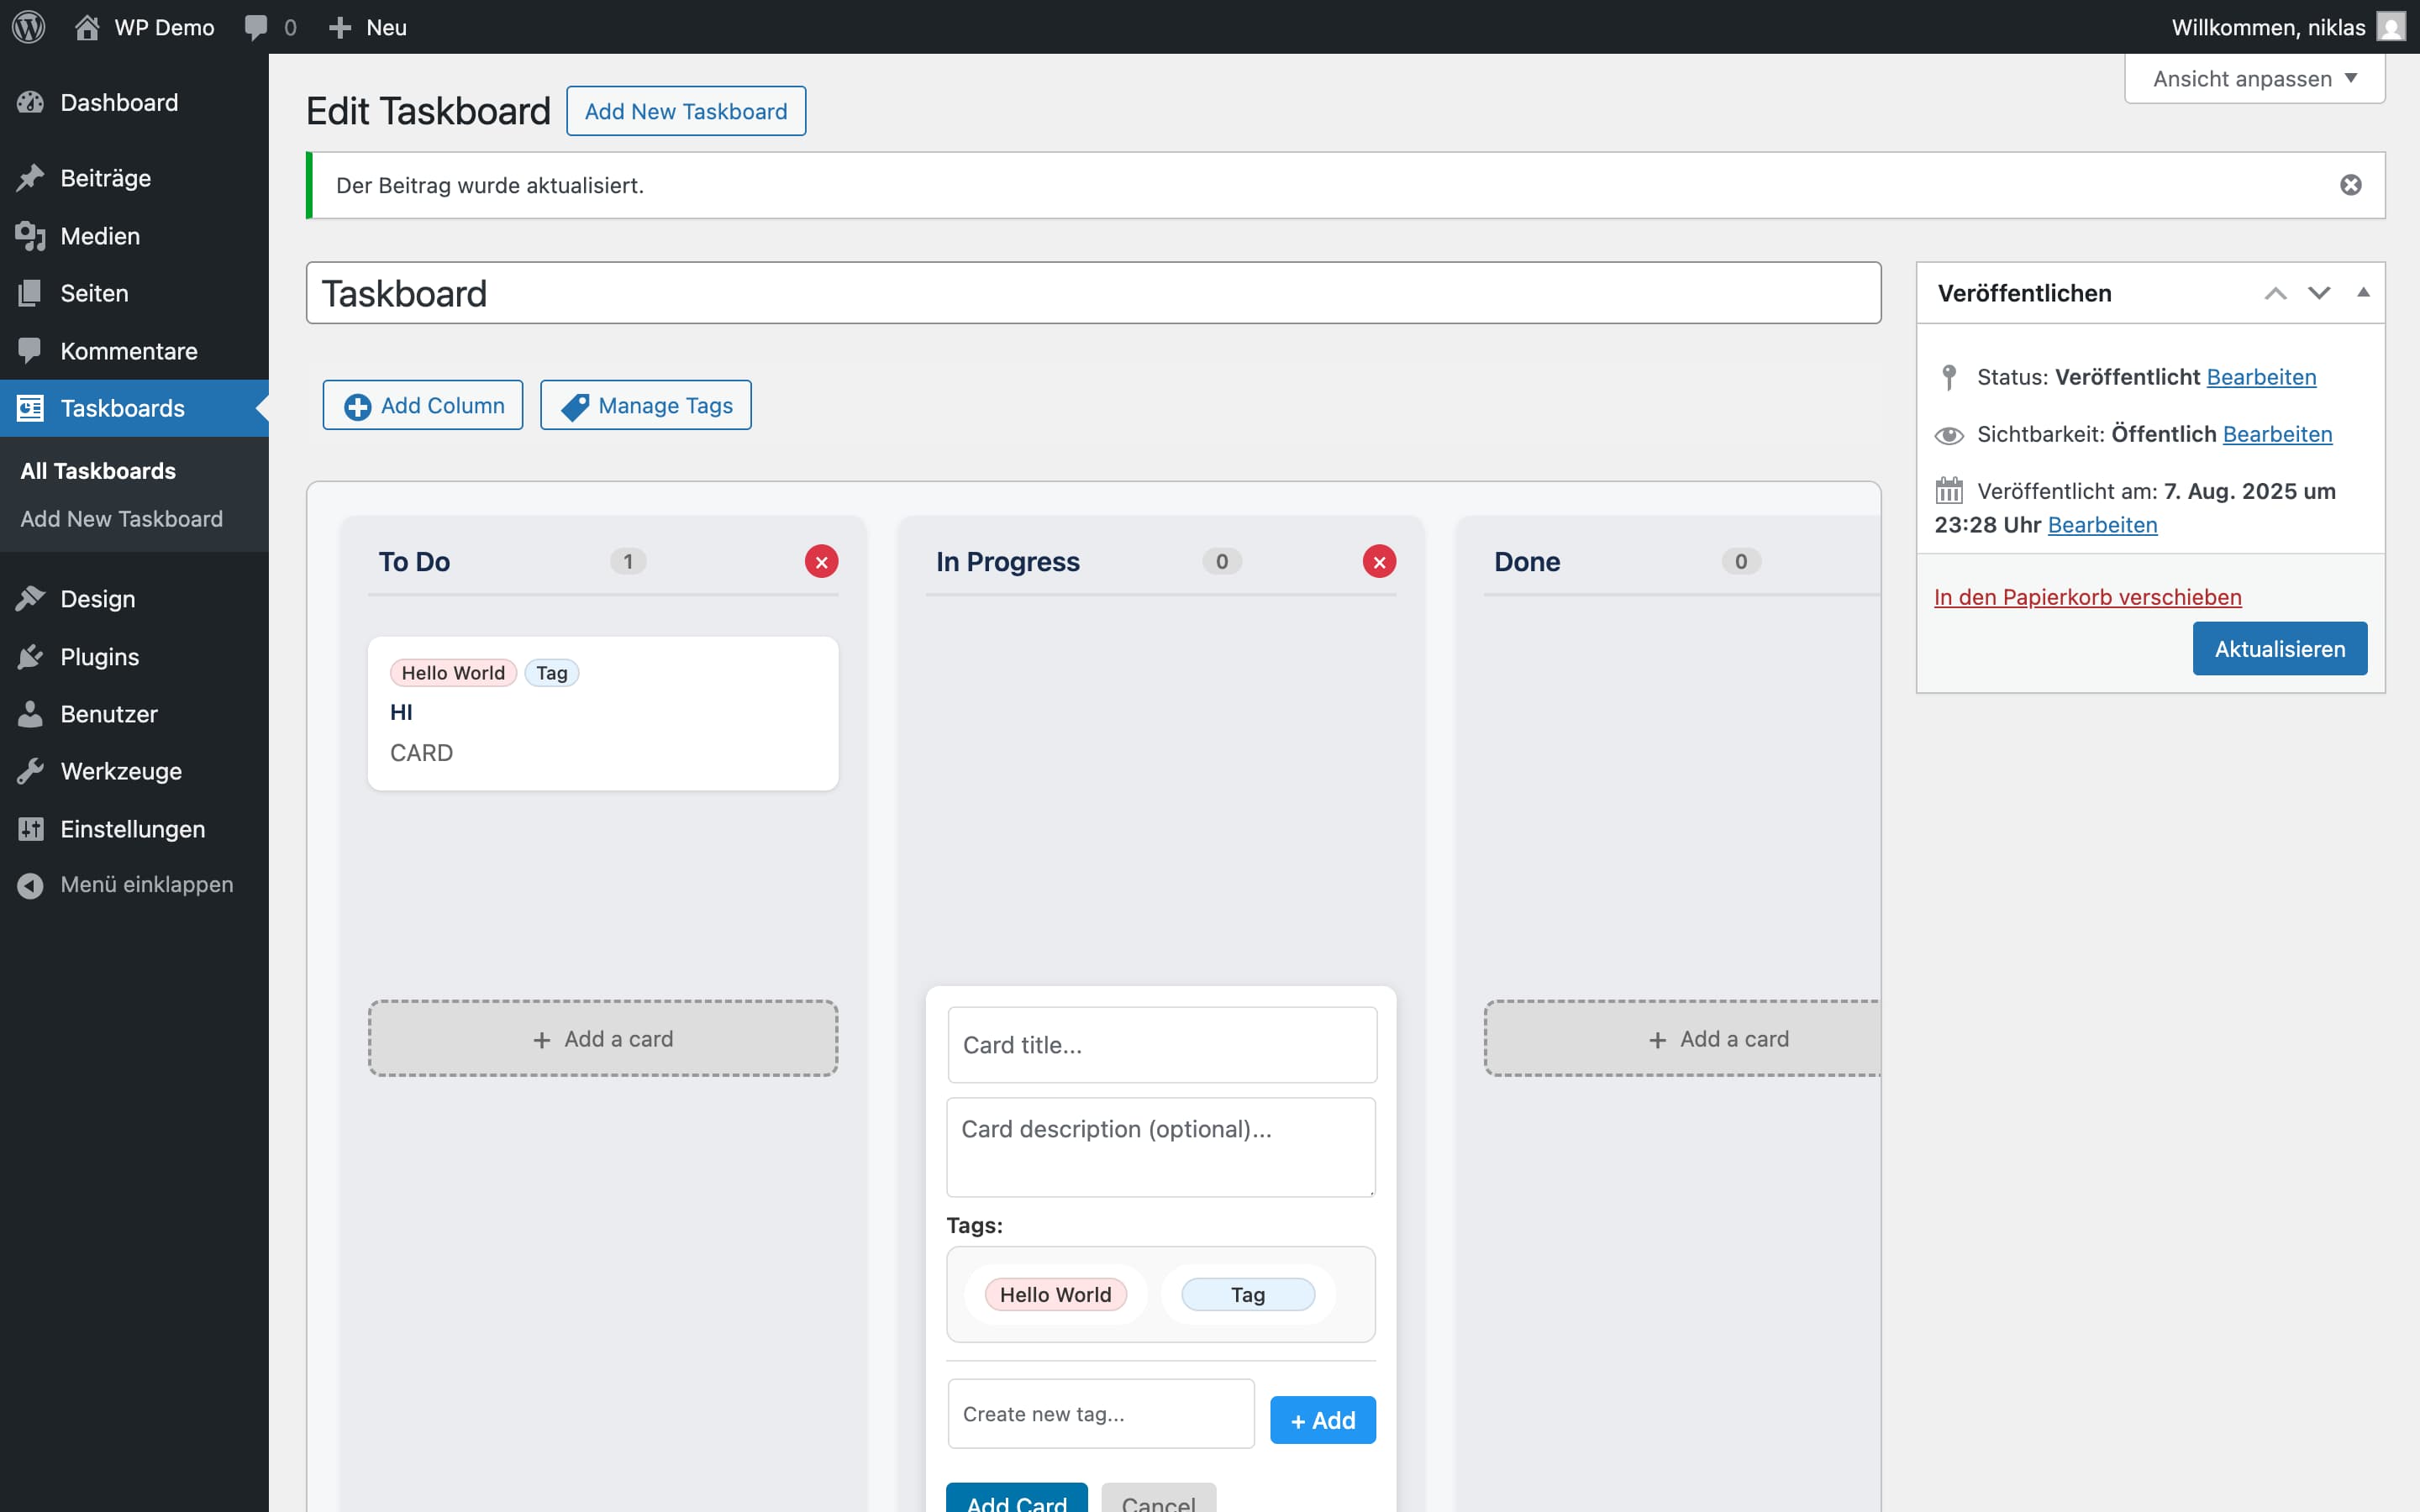Viewport: 2420px width, 1512px height.
Task: Click the WordPress logo icon
Action: coord(29,27)
